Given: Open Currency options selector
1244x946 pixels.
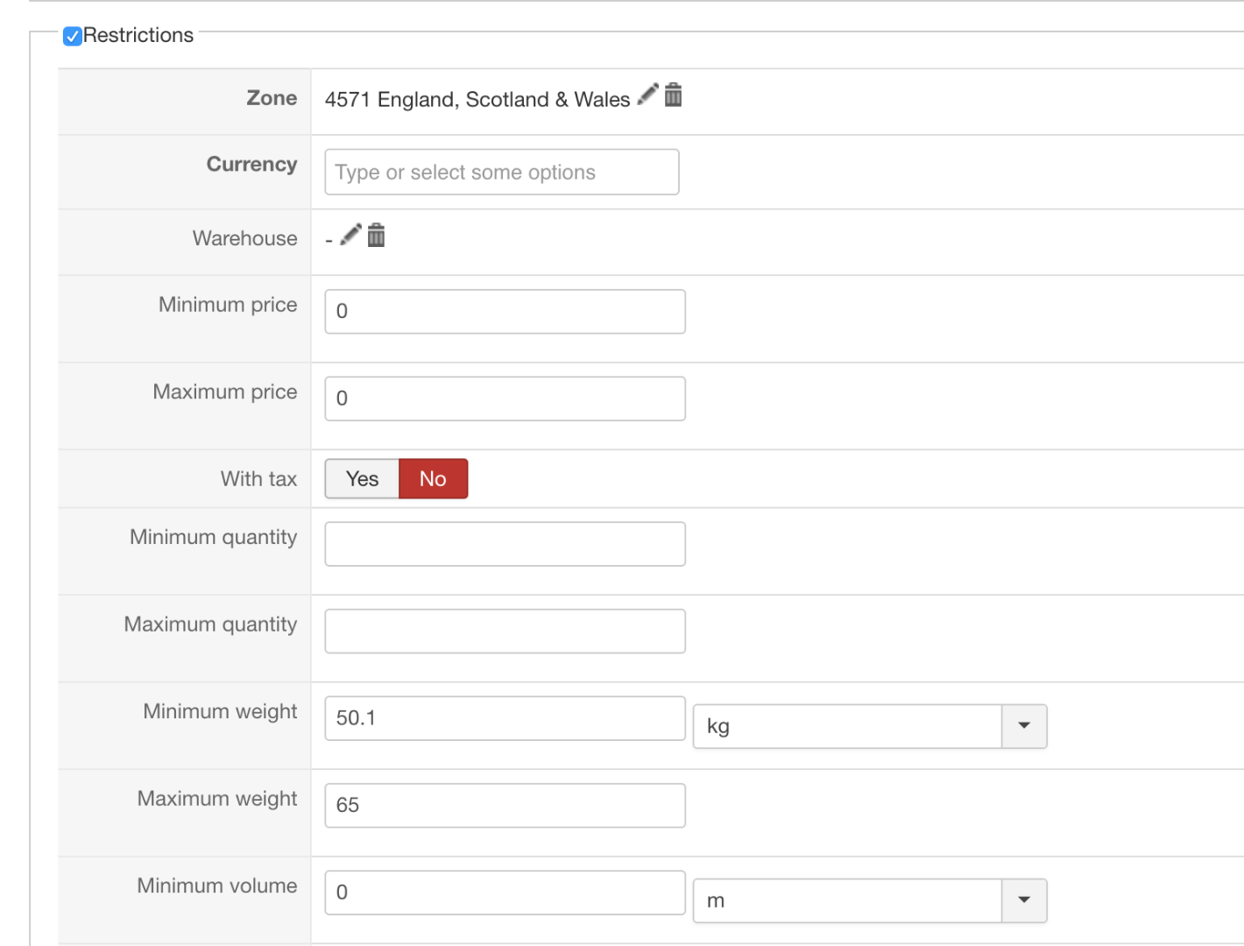Looking at the screenshot, I should tap(501, 172).
